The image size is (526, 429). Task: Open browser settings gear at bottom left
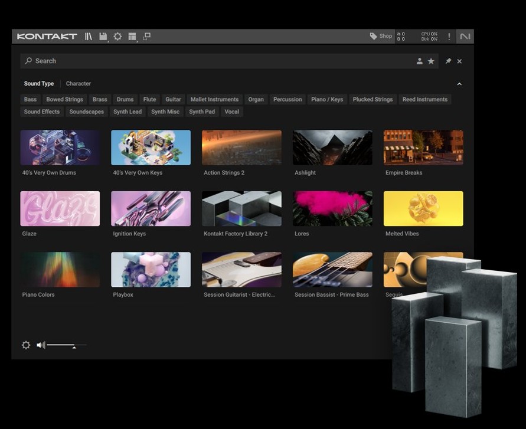[x=26, y=345]
